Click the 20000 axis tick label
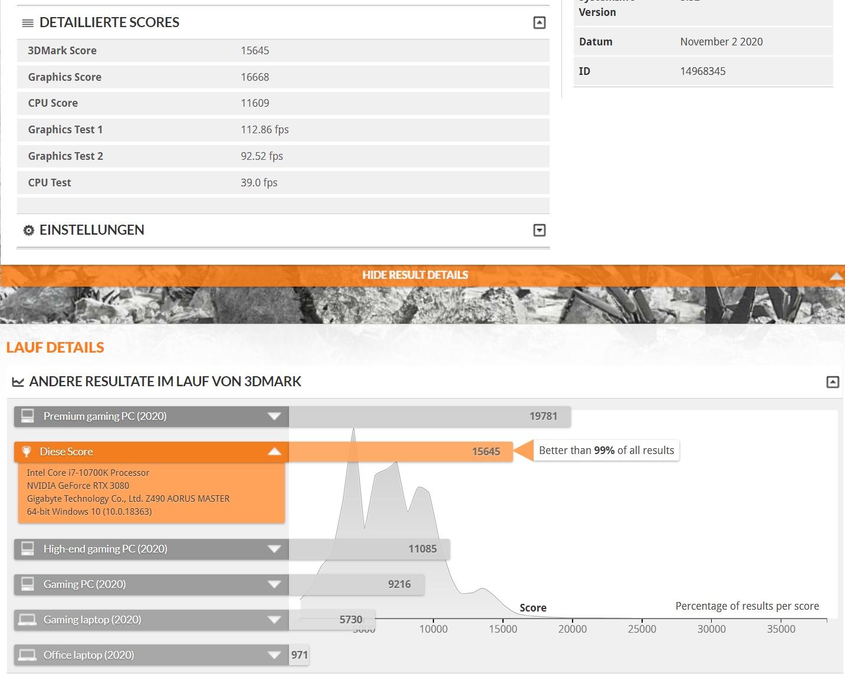The height and width of the screenshot is (674, 845). click(573, 629)
